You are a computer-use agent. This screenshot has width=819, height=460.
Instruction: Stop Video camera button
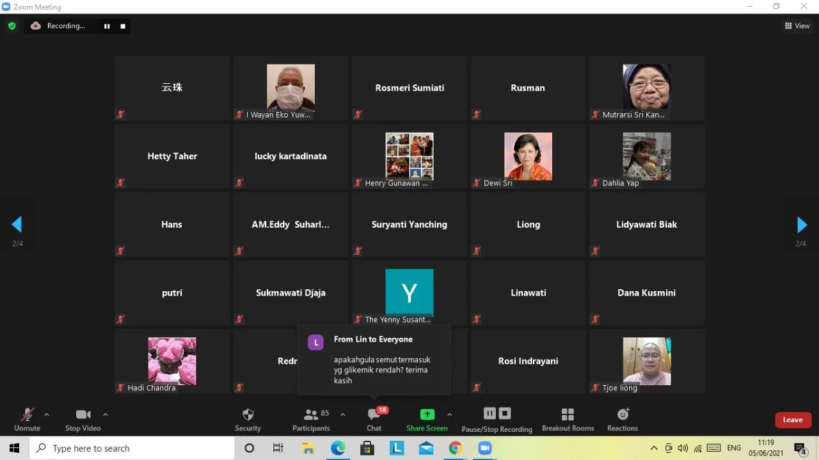[83, 419]
